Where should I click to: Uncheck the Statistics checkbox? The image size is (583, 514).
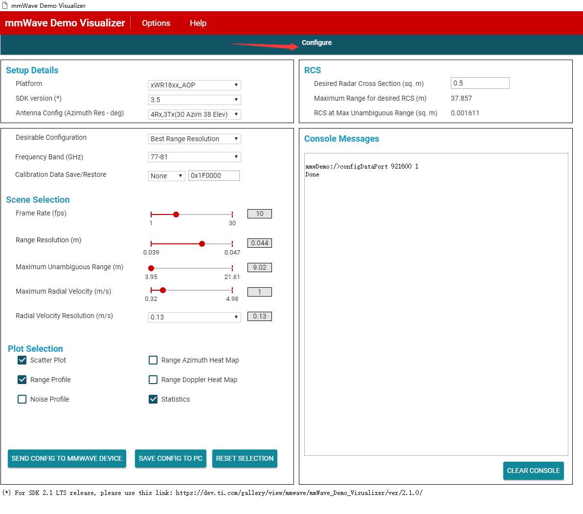tap(153, 399)
